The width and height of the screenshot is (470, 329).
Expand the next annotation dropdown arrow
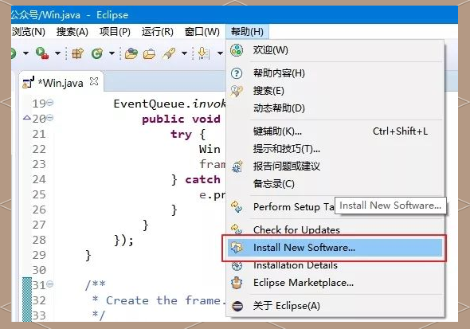click(221, 53)
